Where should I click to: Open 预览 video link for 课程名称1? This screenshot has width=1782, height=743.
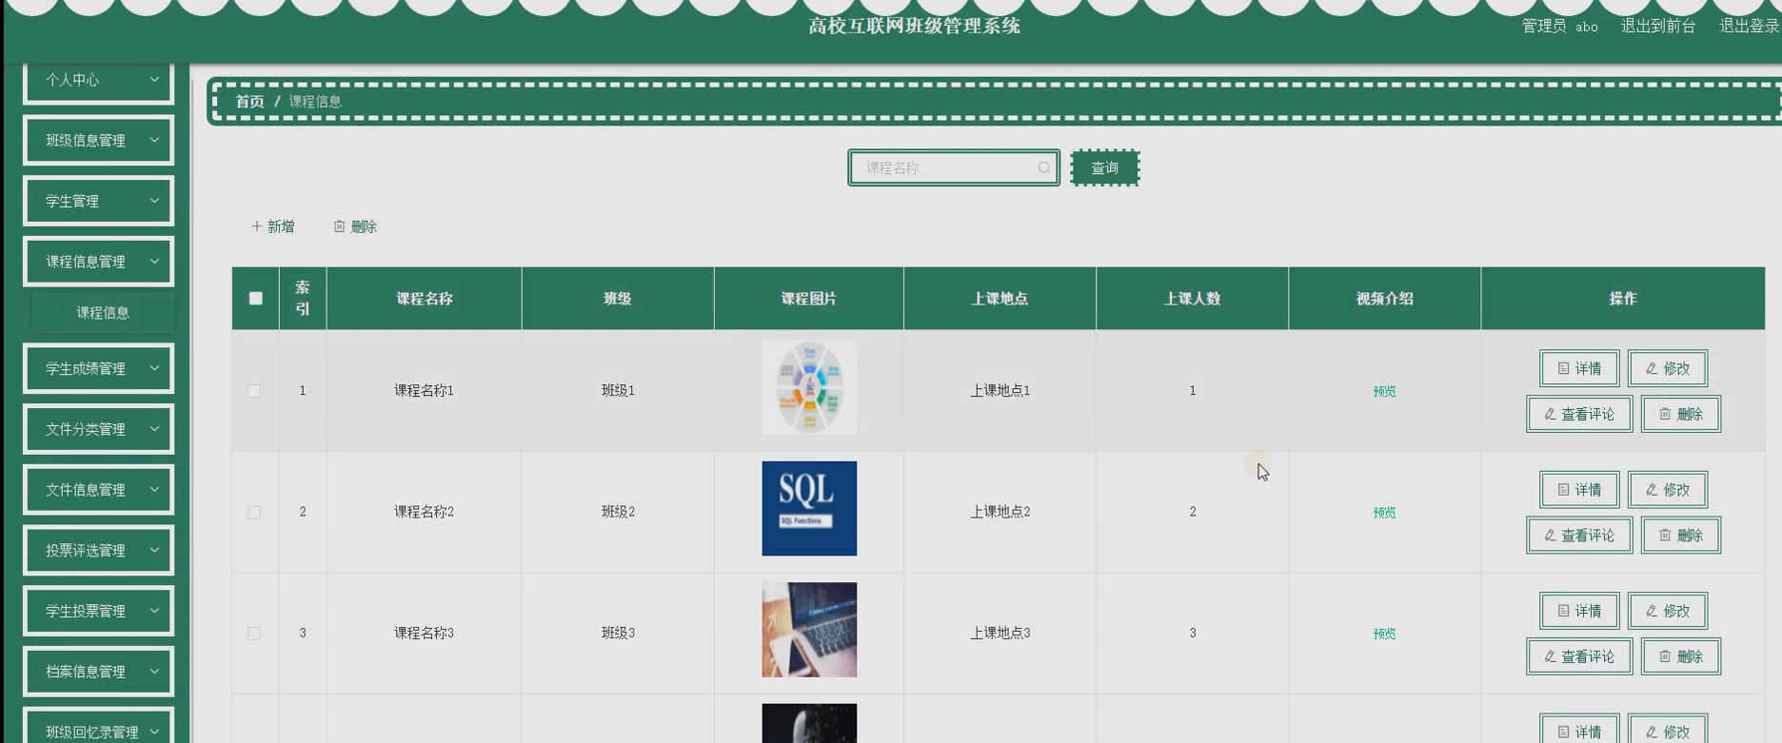[x=1384, y=391]
